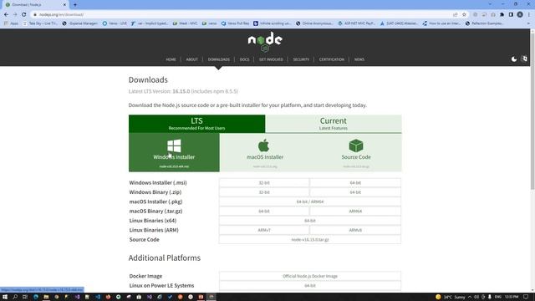This screenshot has width=535, height=301.
Task: Show hidden system tray icons
Action: click(470, 297)
